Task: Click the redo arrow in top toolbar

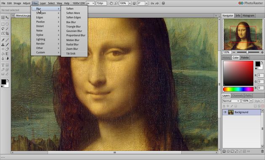Action: (x=157, y=3)
